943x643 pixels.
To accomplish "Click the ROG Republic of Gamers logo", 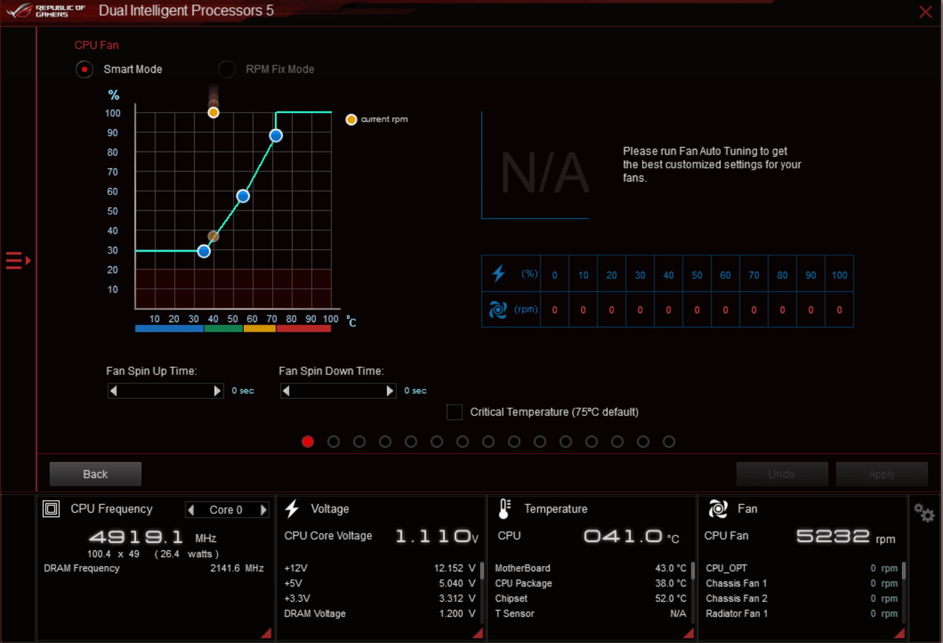I will pos(46,11).
